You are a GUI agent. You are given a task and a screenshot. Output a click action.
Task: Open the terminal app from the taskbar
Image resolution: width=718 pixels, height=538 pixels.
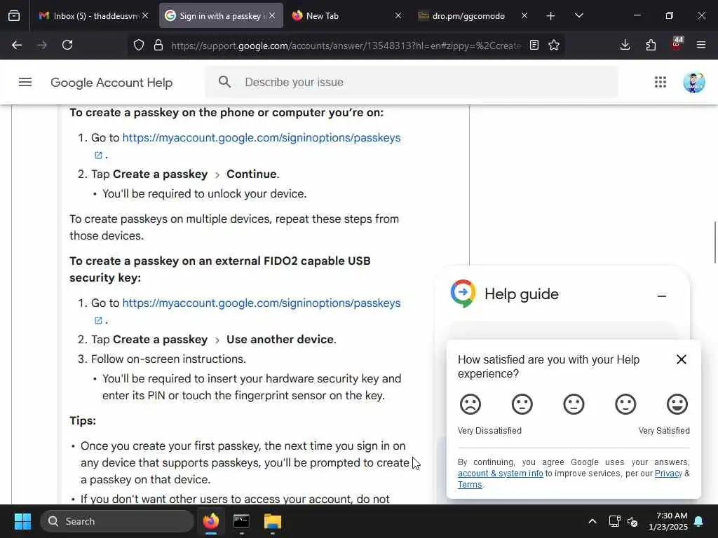point(241,521)
